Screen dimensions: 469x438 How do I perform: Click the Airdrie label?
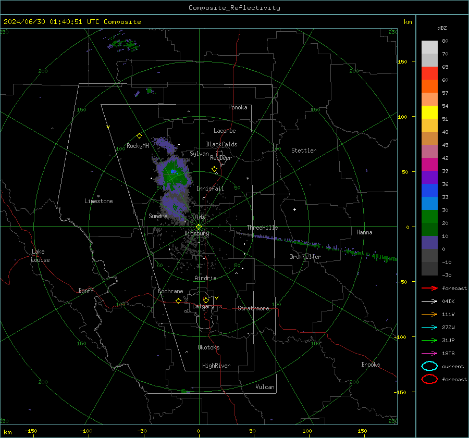point(205,278)
